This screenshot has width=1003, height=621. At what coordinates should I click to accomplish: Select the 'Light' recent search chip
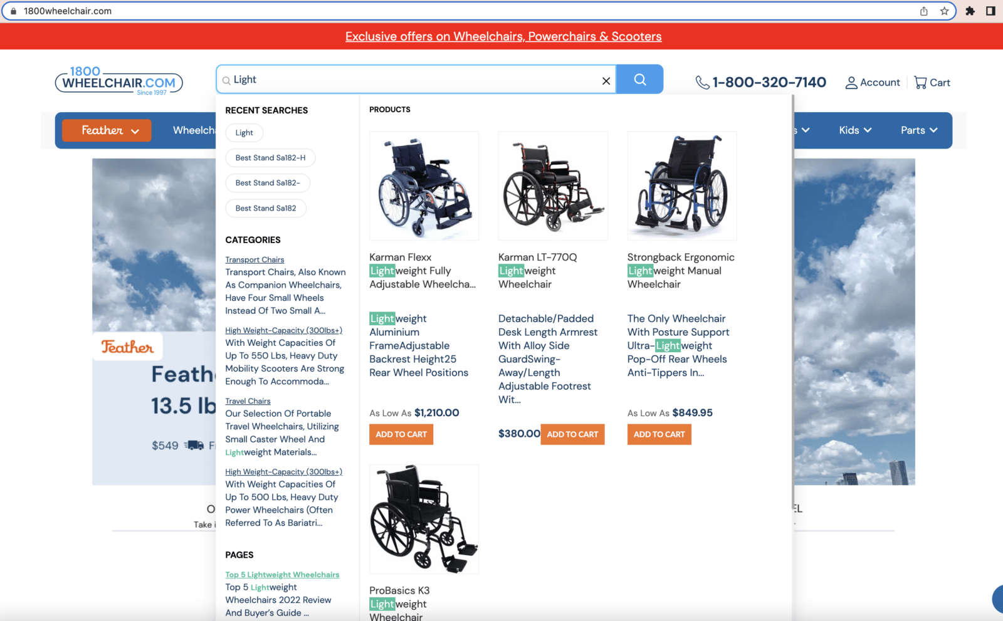244,133
